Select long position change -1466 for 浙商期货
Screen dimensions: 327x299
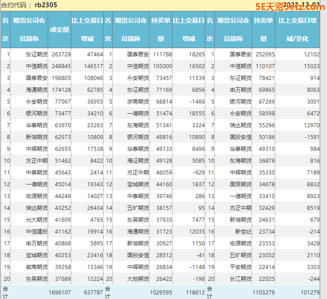click(197, 102)
